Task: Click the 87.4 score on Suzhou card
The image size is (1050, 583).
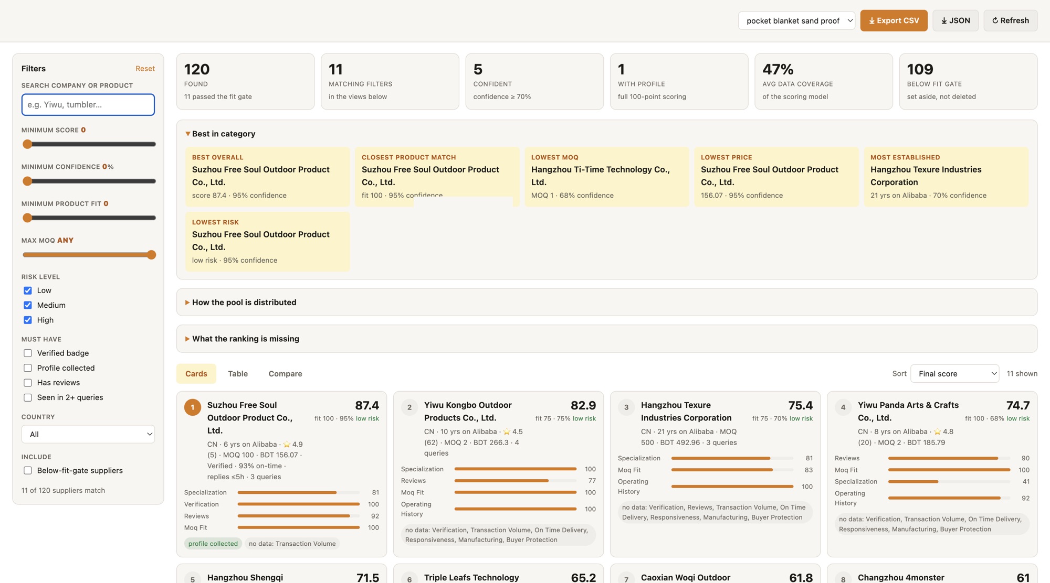Action: (367, 405)
